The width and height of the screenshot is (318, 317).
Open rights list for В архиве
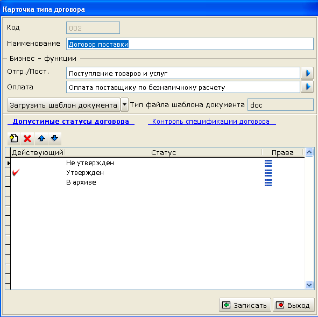[268, 182]
